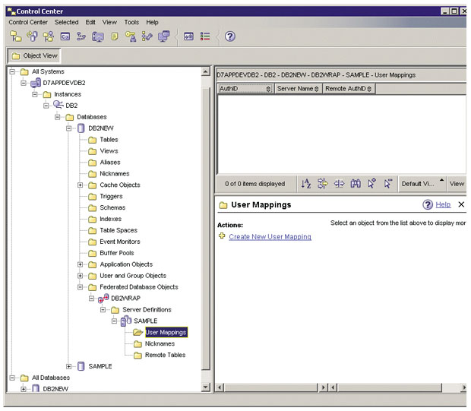Click the filter arrows icon in contents toolbar
471x411 pixels.
point(323,184)
